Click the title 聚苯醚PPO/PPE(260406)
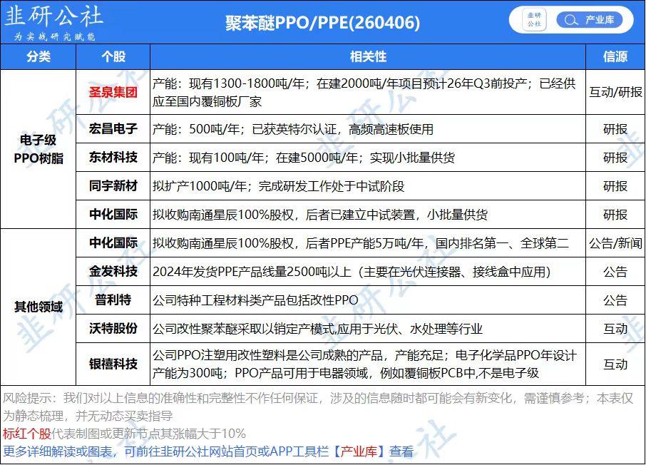The image size is (646, 465). [x=322, y=23]
